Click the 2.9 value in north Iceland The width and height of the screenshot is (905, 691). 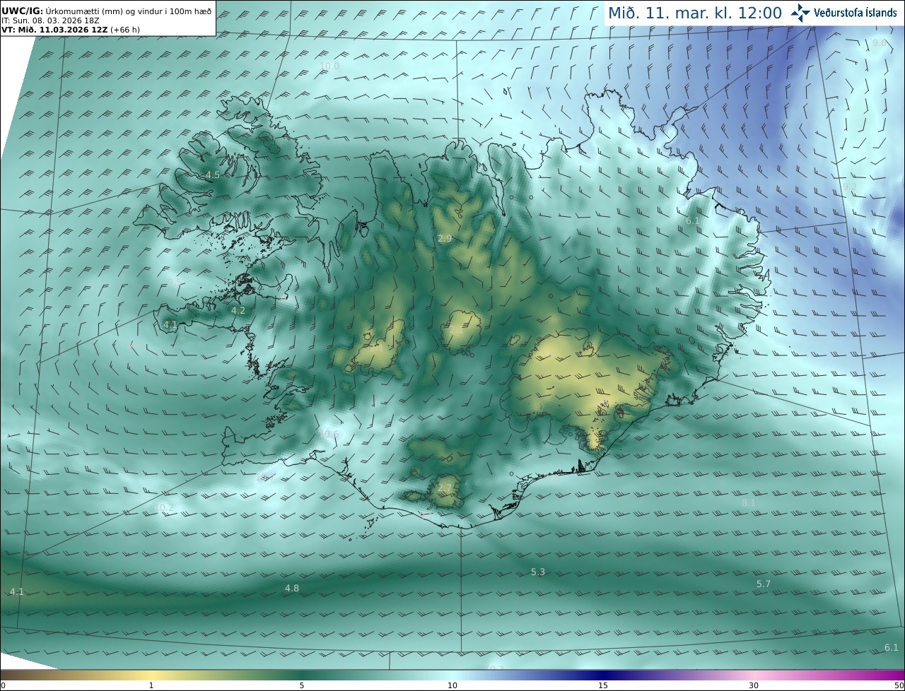click(445, 239)
